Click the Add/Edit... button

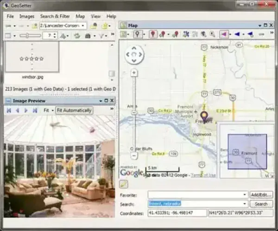click(261, 195)
